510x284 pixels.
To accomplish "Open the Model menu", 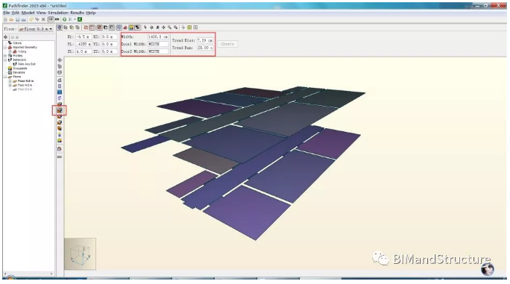I will coord(28,13).
